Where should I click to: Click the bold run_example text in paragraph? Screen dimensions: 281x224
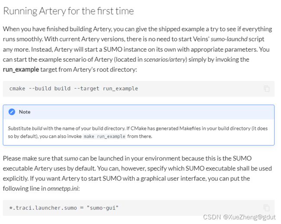click(21, 69)
